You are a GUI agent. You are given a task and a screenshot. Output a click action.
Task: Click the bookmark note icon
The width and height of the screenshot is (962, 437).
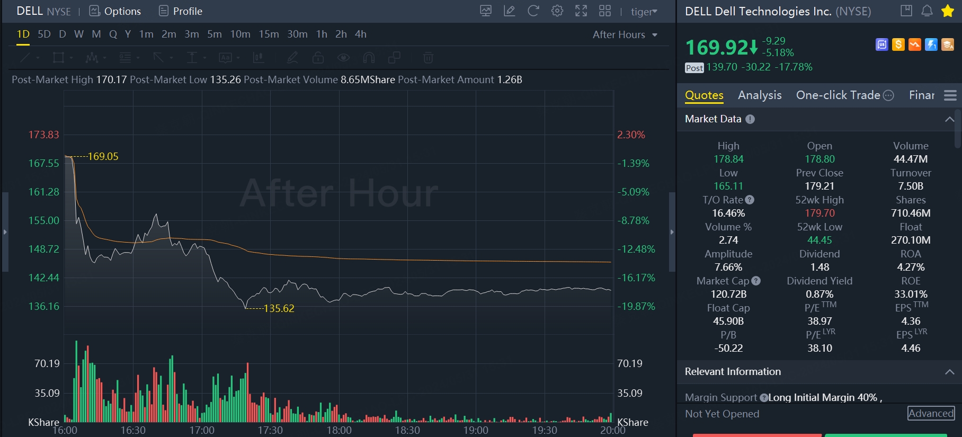click(x=906, y=11)
